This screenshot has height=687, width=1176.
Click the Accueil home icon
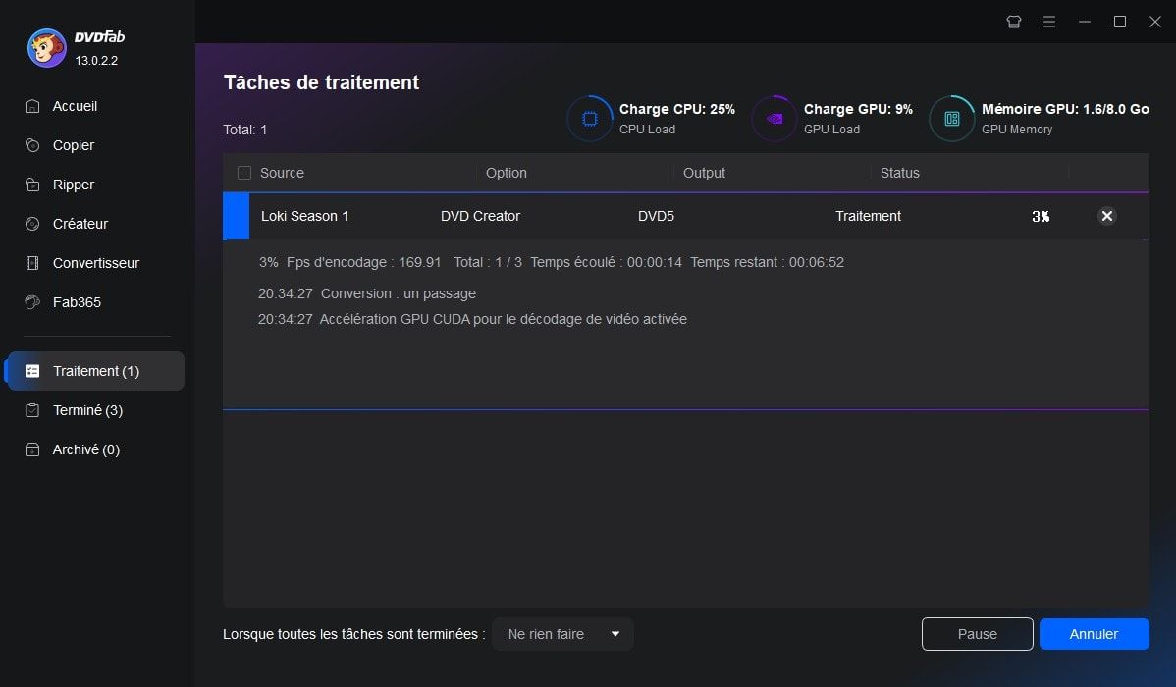pyautogui.click(x=32, y=106)
